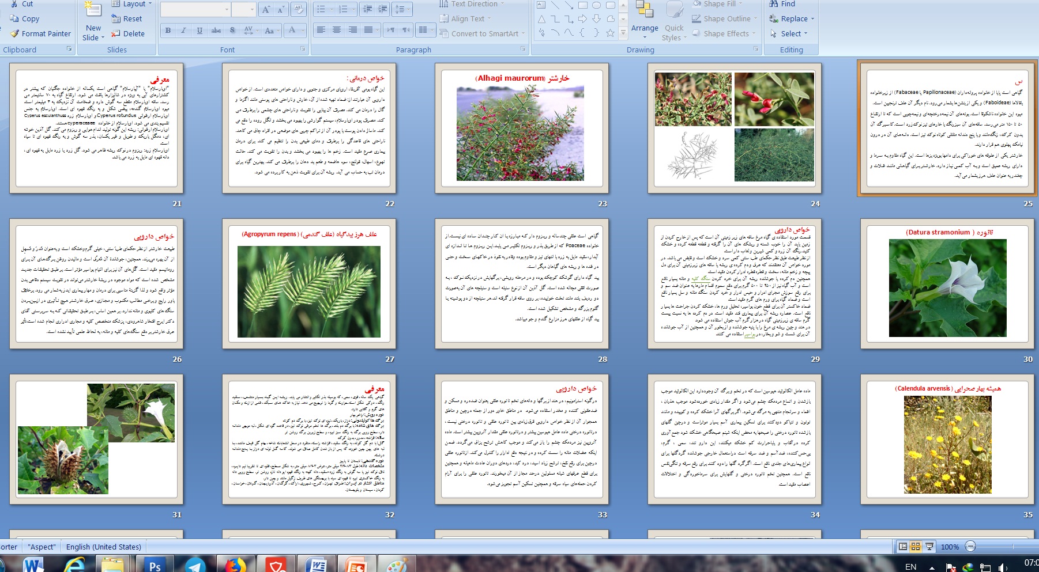Toggle Bold formatting
The image size is (1039, 572).
click(168, 31)
